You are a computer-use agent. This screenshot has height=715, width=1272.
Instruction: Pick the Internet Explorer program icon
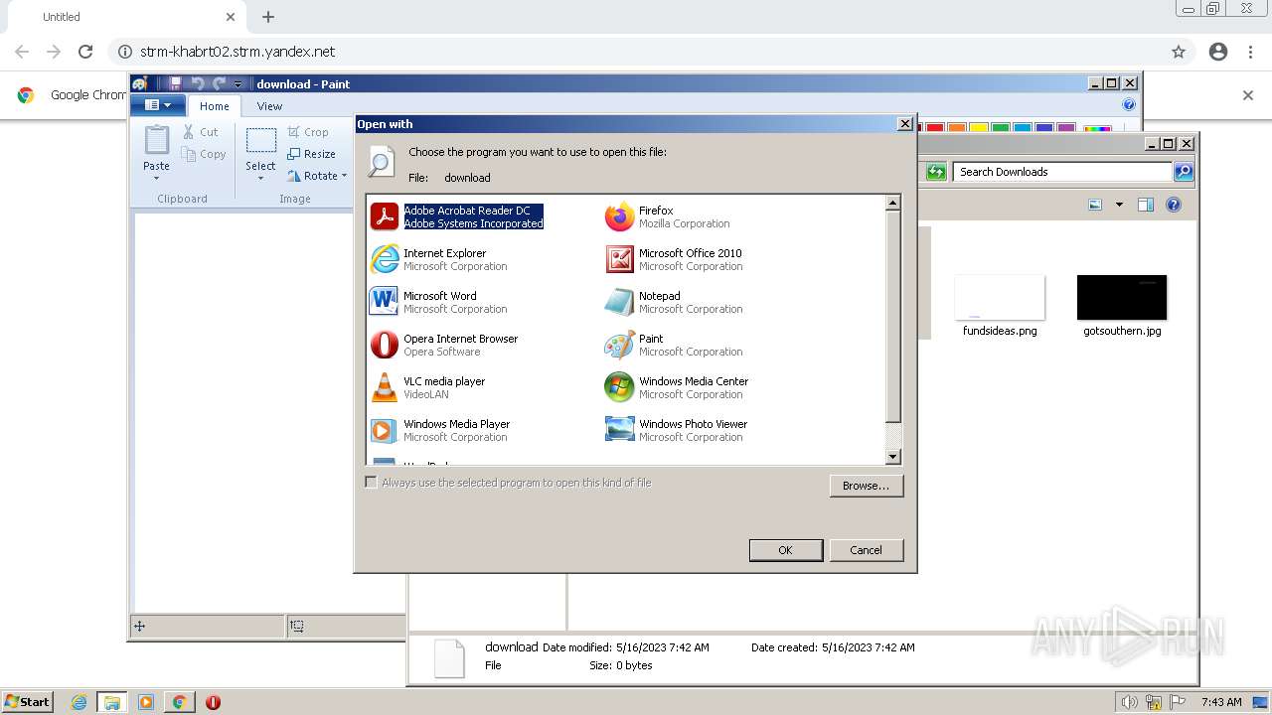(384, 259)
